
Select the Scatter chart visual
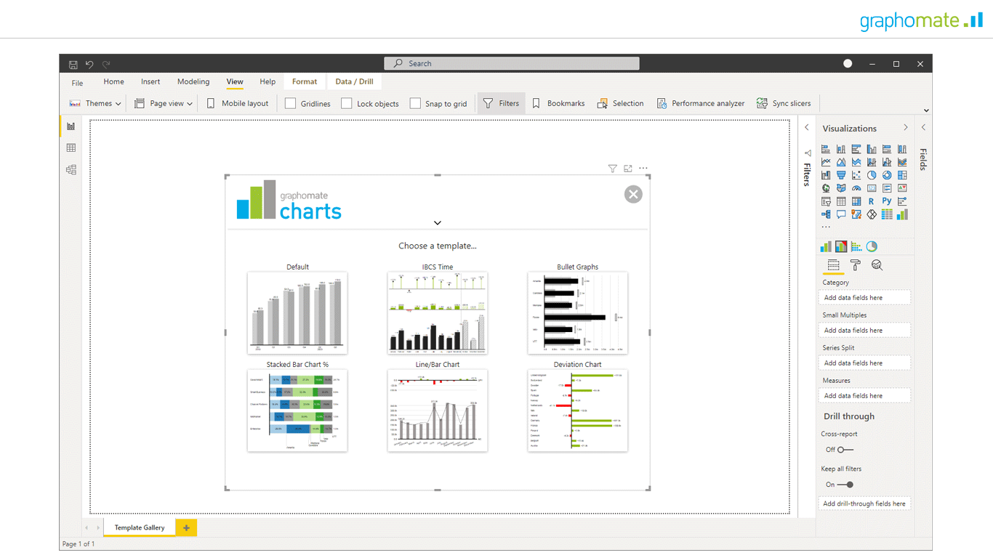856,175
